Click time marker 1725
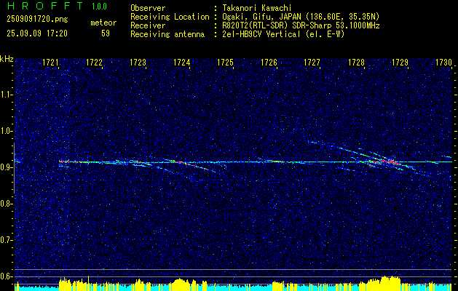This screenshot has width=458, height=291. point(225,62)
